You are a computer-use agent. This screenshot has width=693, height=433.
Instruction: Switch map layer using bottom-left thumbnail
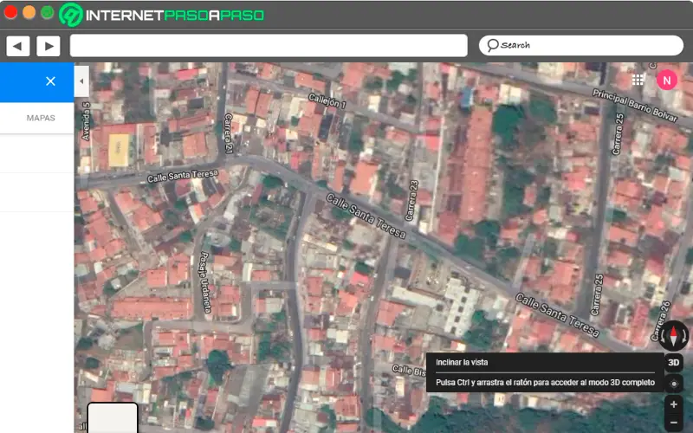click(113, 417)
